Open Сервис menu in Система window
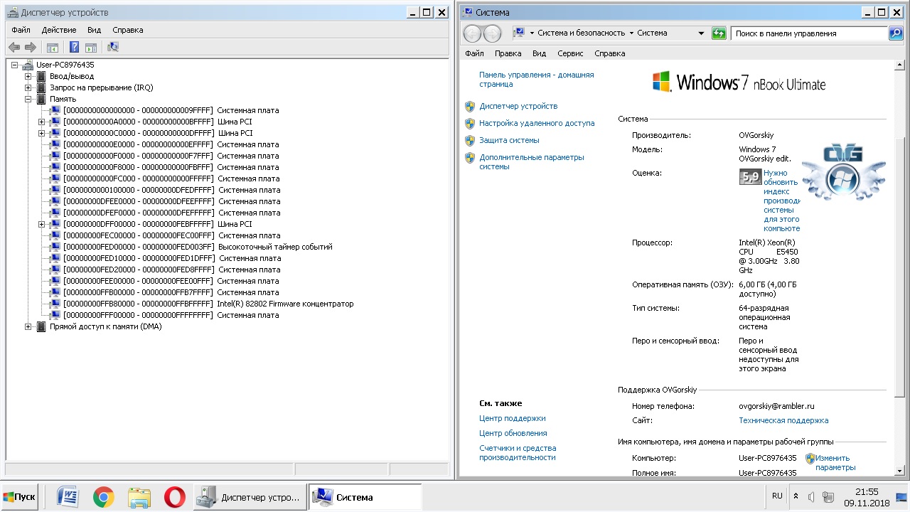Image resolution: width=910 pixels, height=512 pixels. coord(570,53)
